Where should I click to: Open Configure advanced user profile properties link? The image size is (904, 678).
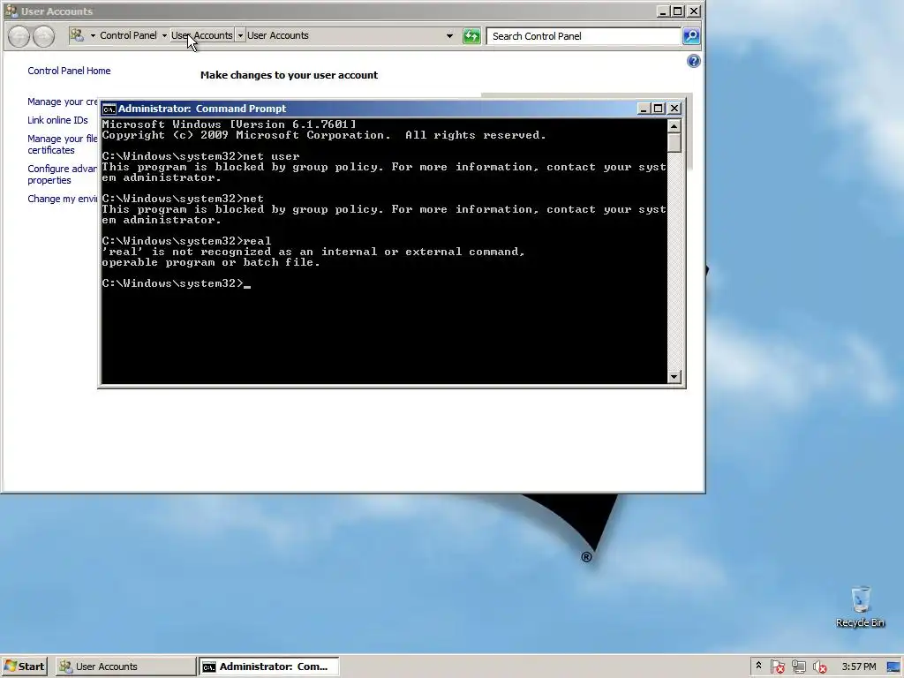point(63,174)
